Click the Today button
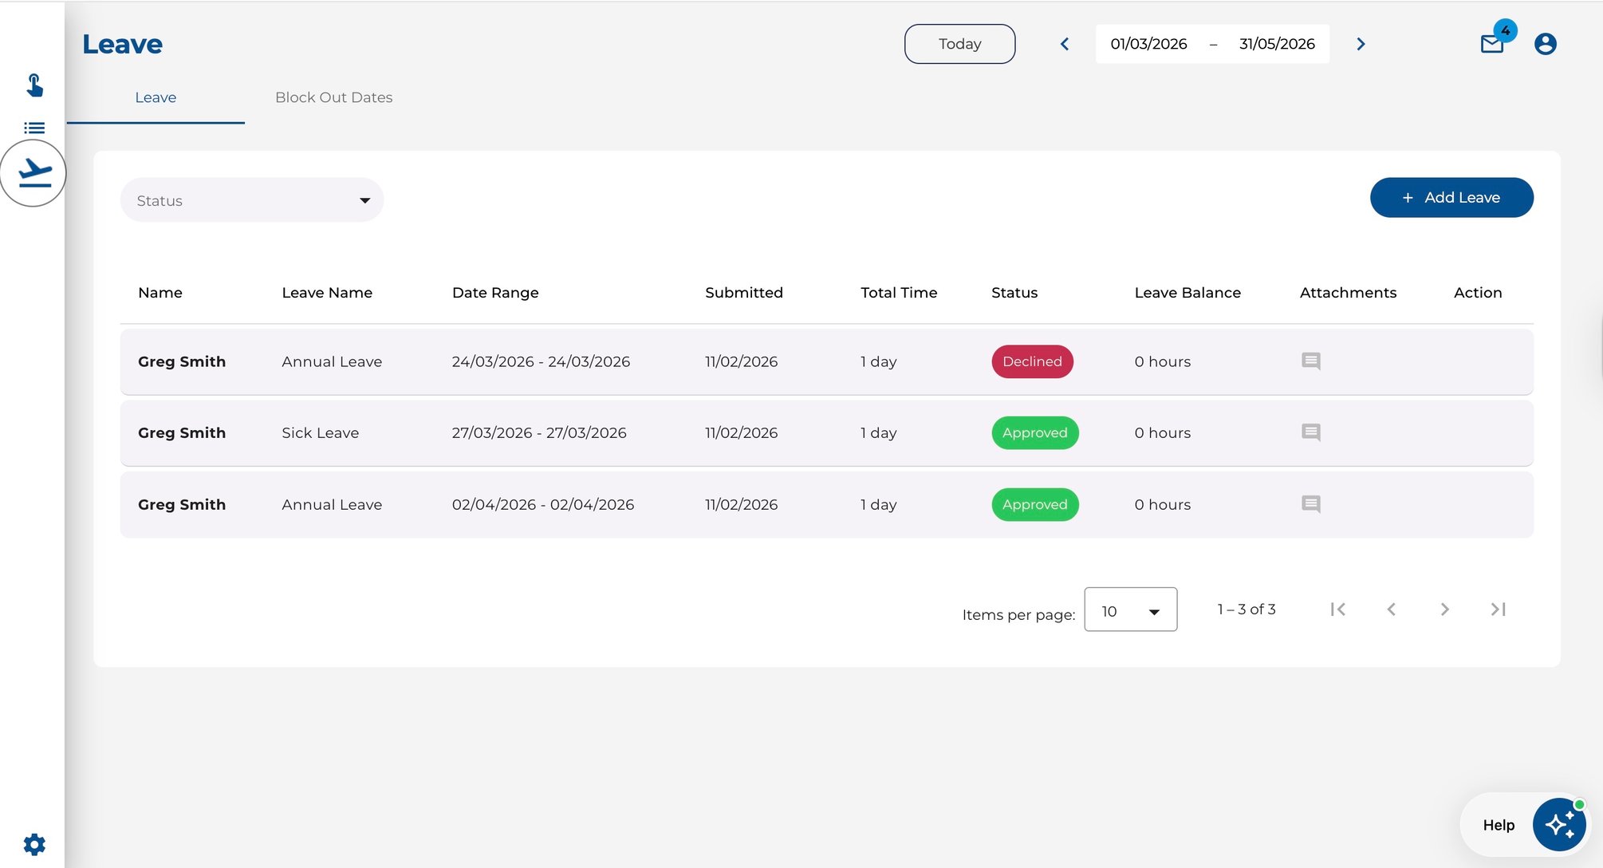Image resolution: width=1603 pixels, height=868 pixels. (x=959, y=44)
